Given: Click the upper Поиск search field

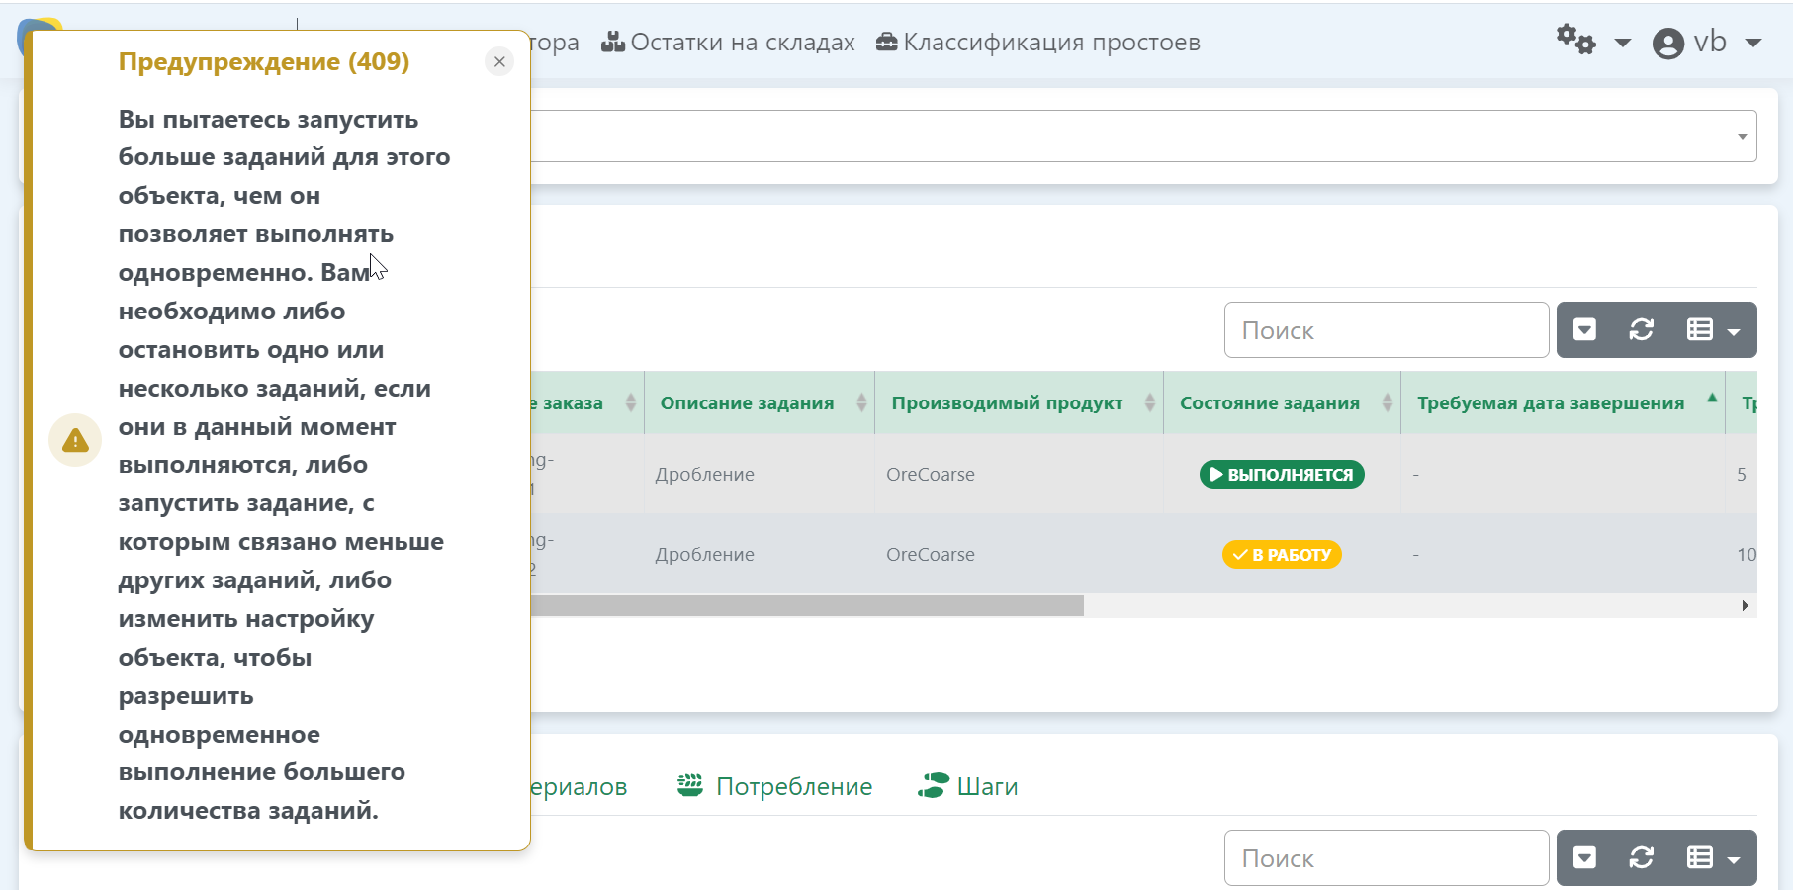Looking at the screenshot, I should pyautogui.click(x=1386, y=330).
